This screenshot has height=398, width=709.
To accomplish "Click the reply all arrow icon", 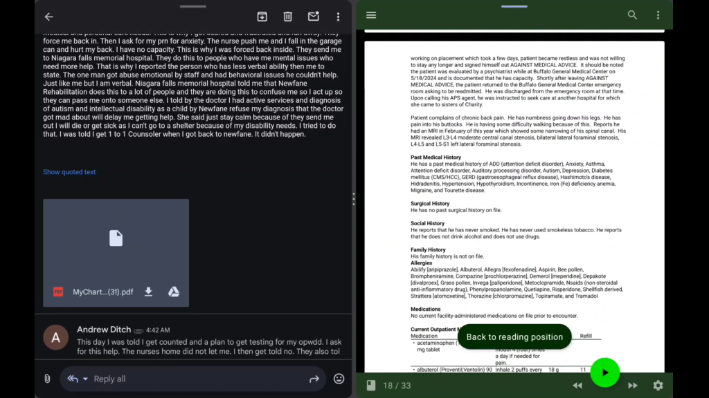I will click(73, 379).
